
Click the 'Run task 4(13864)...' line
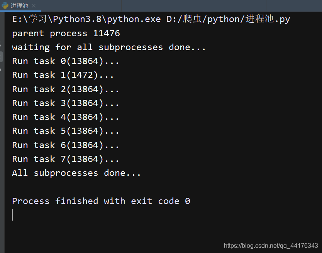coord(66,117)
